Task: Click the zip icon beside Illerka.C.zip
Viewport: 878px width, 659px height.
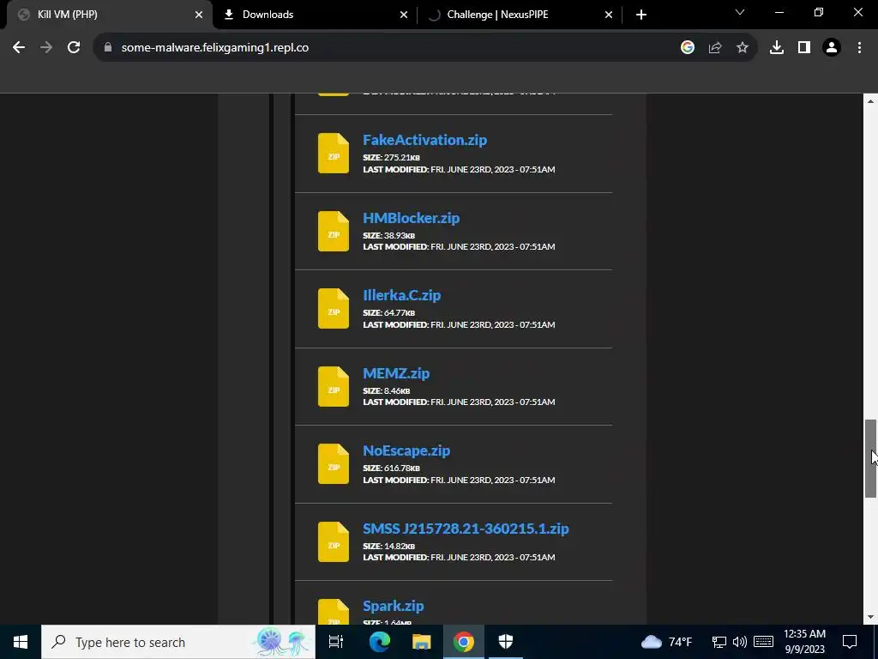Action: [334, 308]
